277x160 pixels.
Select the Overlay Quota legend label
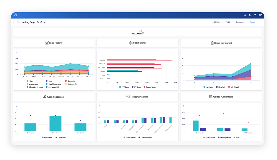[226, 137]
